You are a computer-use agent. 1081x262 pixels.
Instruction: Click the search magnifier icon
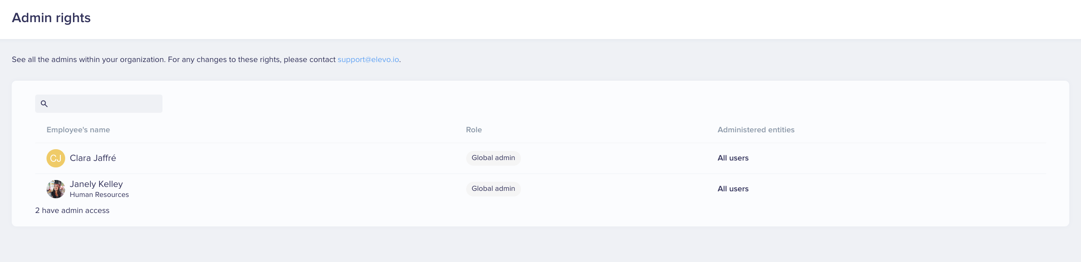click(x=44, y=104)
